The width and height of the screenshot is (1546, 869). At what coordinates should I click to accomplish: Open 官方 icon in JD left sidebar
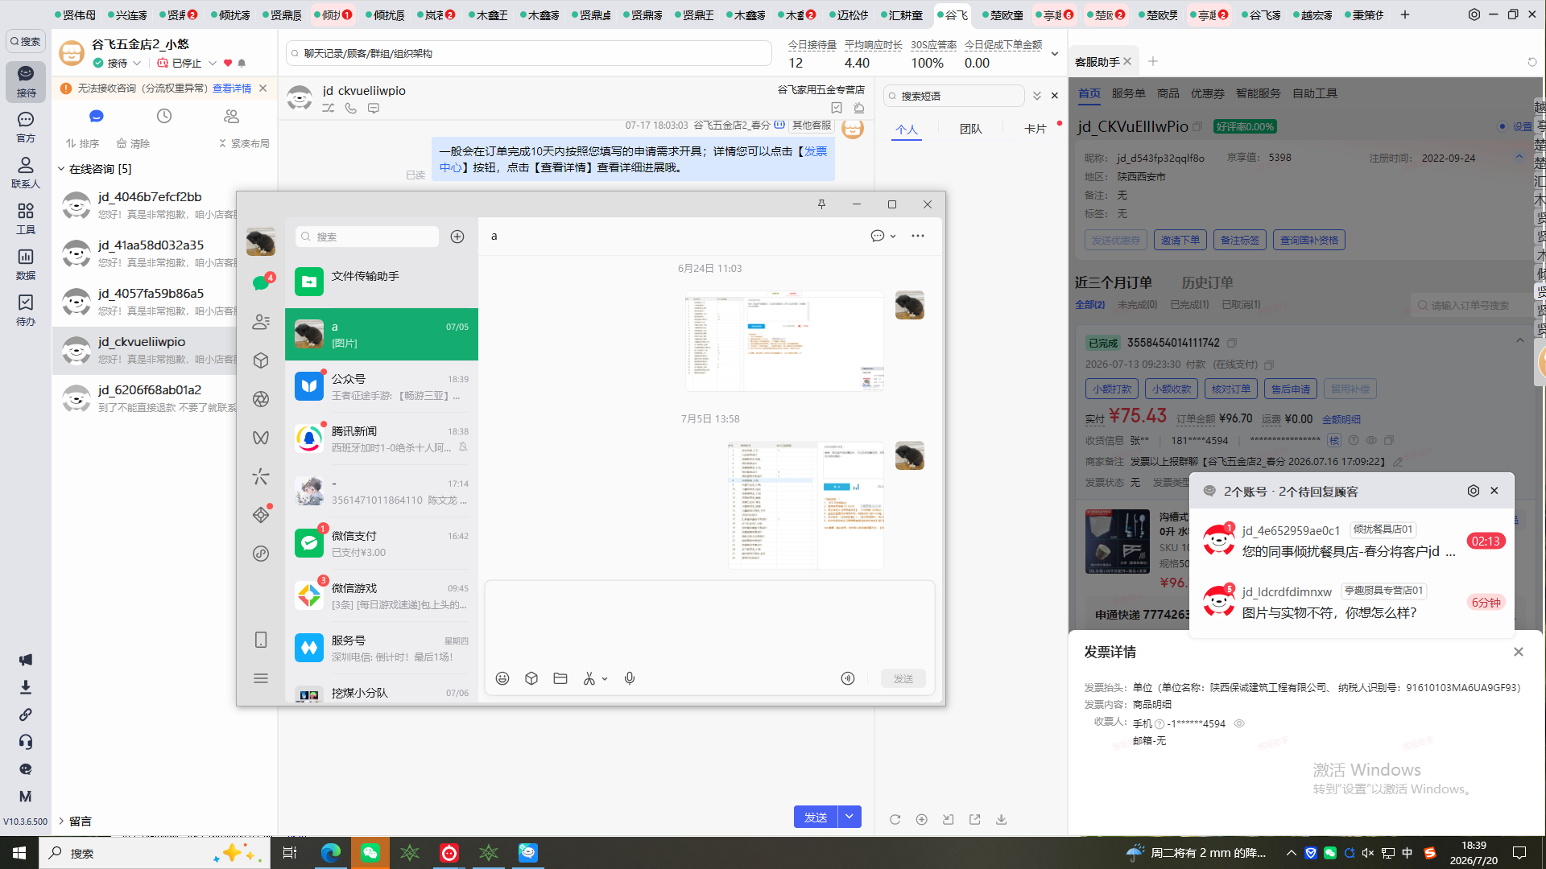coord(26,127)
